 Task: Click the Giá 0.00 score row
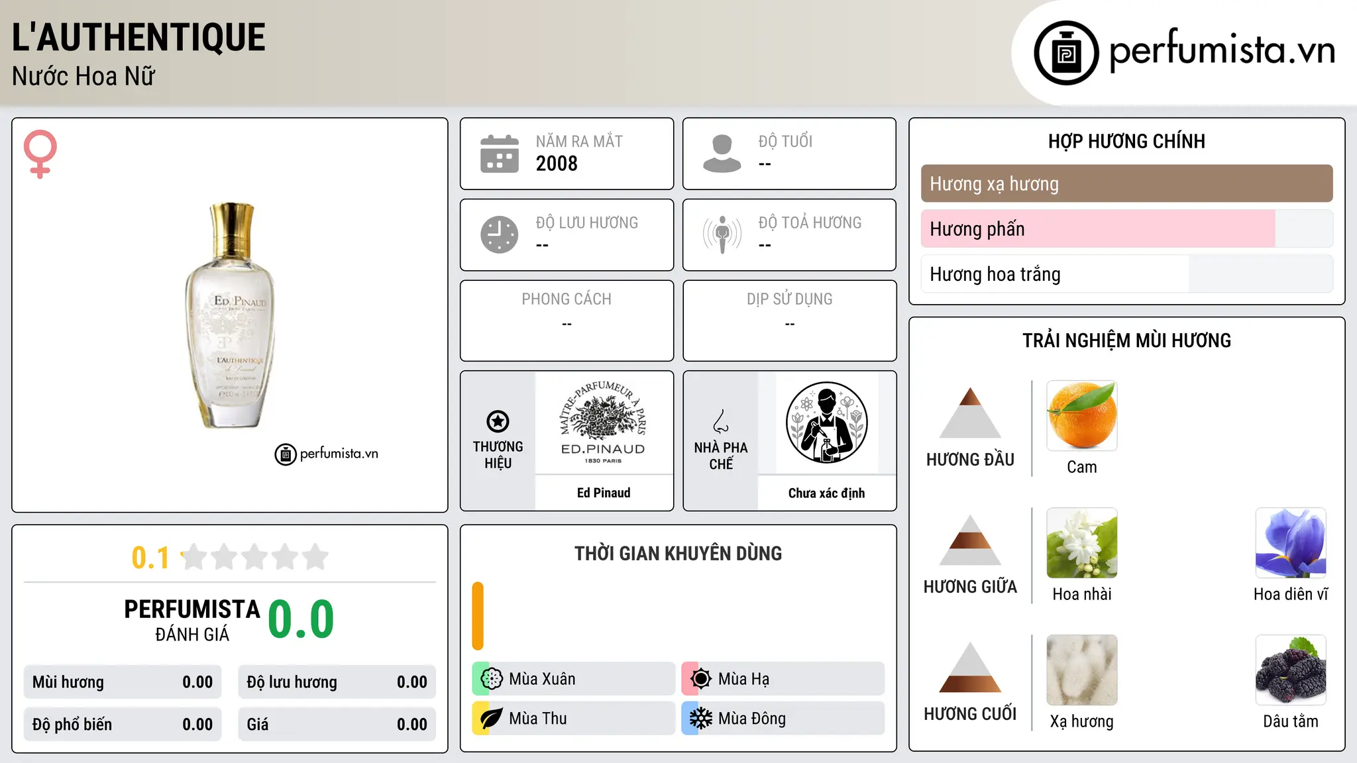coord(337,725)
